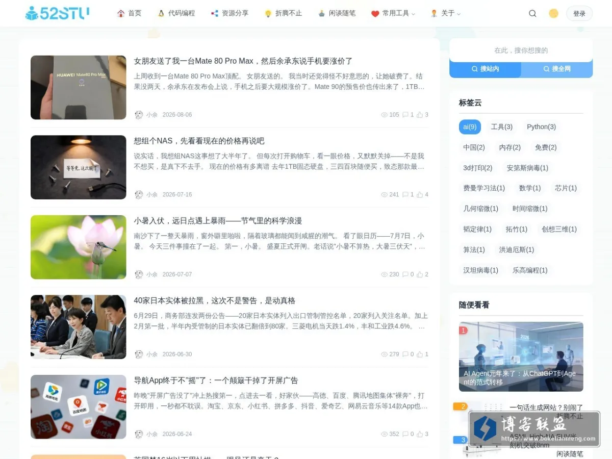Toggle the yellow day/night theme button
Image resolution: width=612 pixels, height=459 pixels.
tap(553, 14)
